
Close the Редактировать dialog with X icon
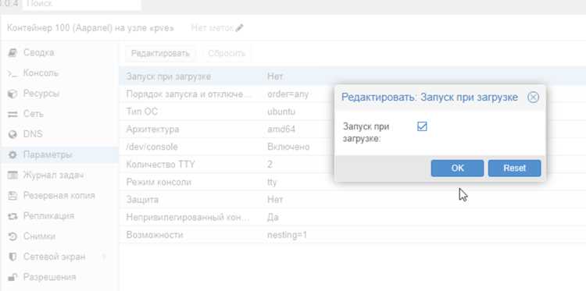tap(533, 98)
